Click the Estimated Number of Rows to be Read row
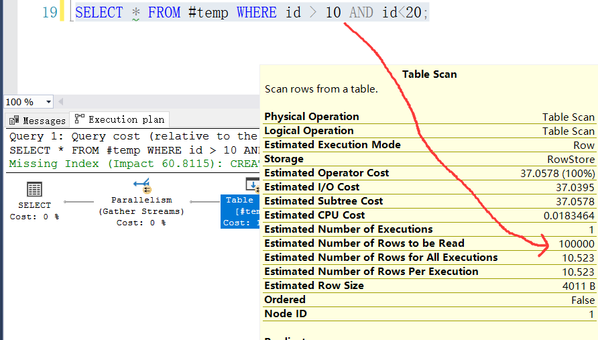This screenshot has width=598, height=340. pos(429,243)
